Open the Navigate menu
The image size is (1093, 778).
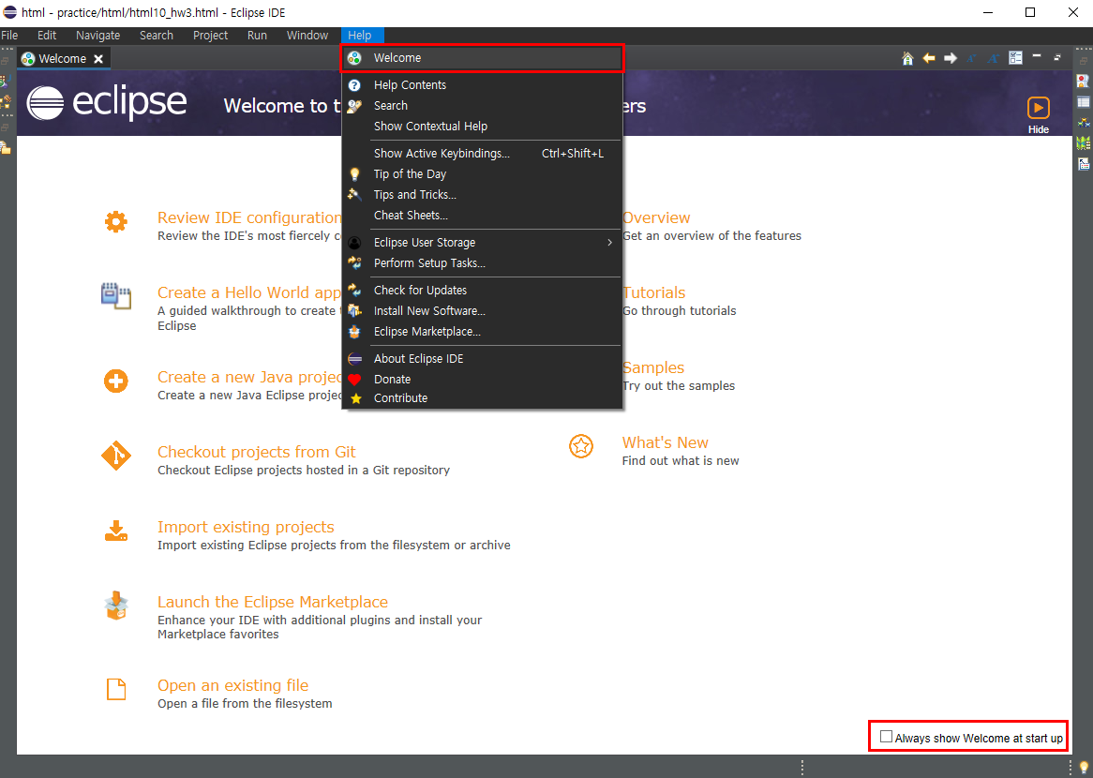(97, 36)
